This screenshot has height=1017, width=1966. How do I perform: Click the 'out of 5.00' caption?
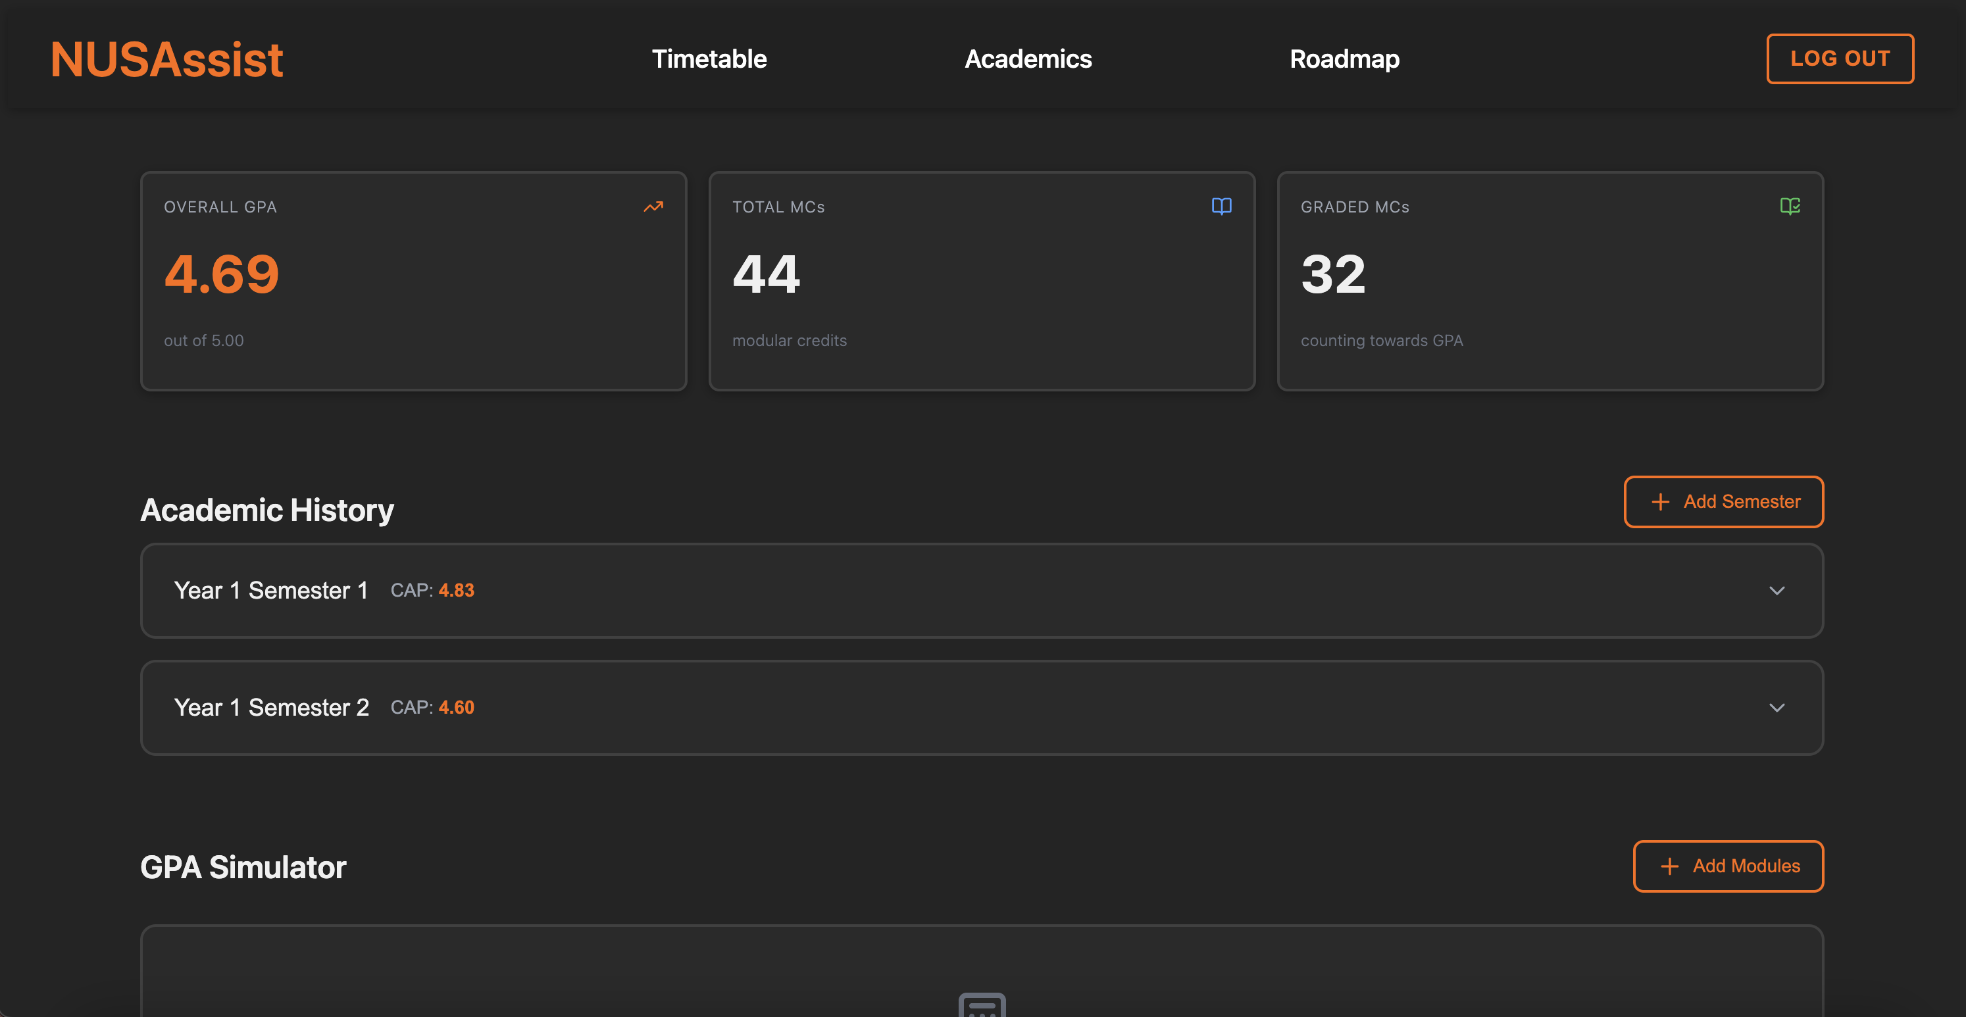coord(204,340)
